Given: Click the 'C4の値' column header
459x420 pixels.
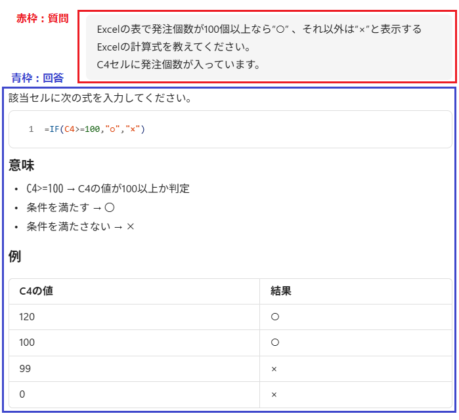Looking at the screenshot, I should 135,291.
